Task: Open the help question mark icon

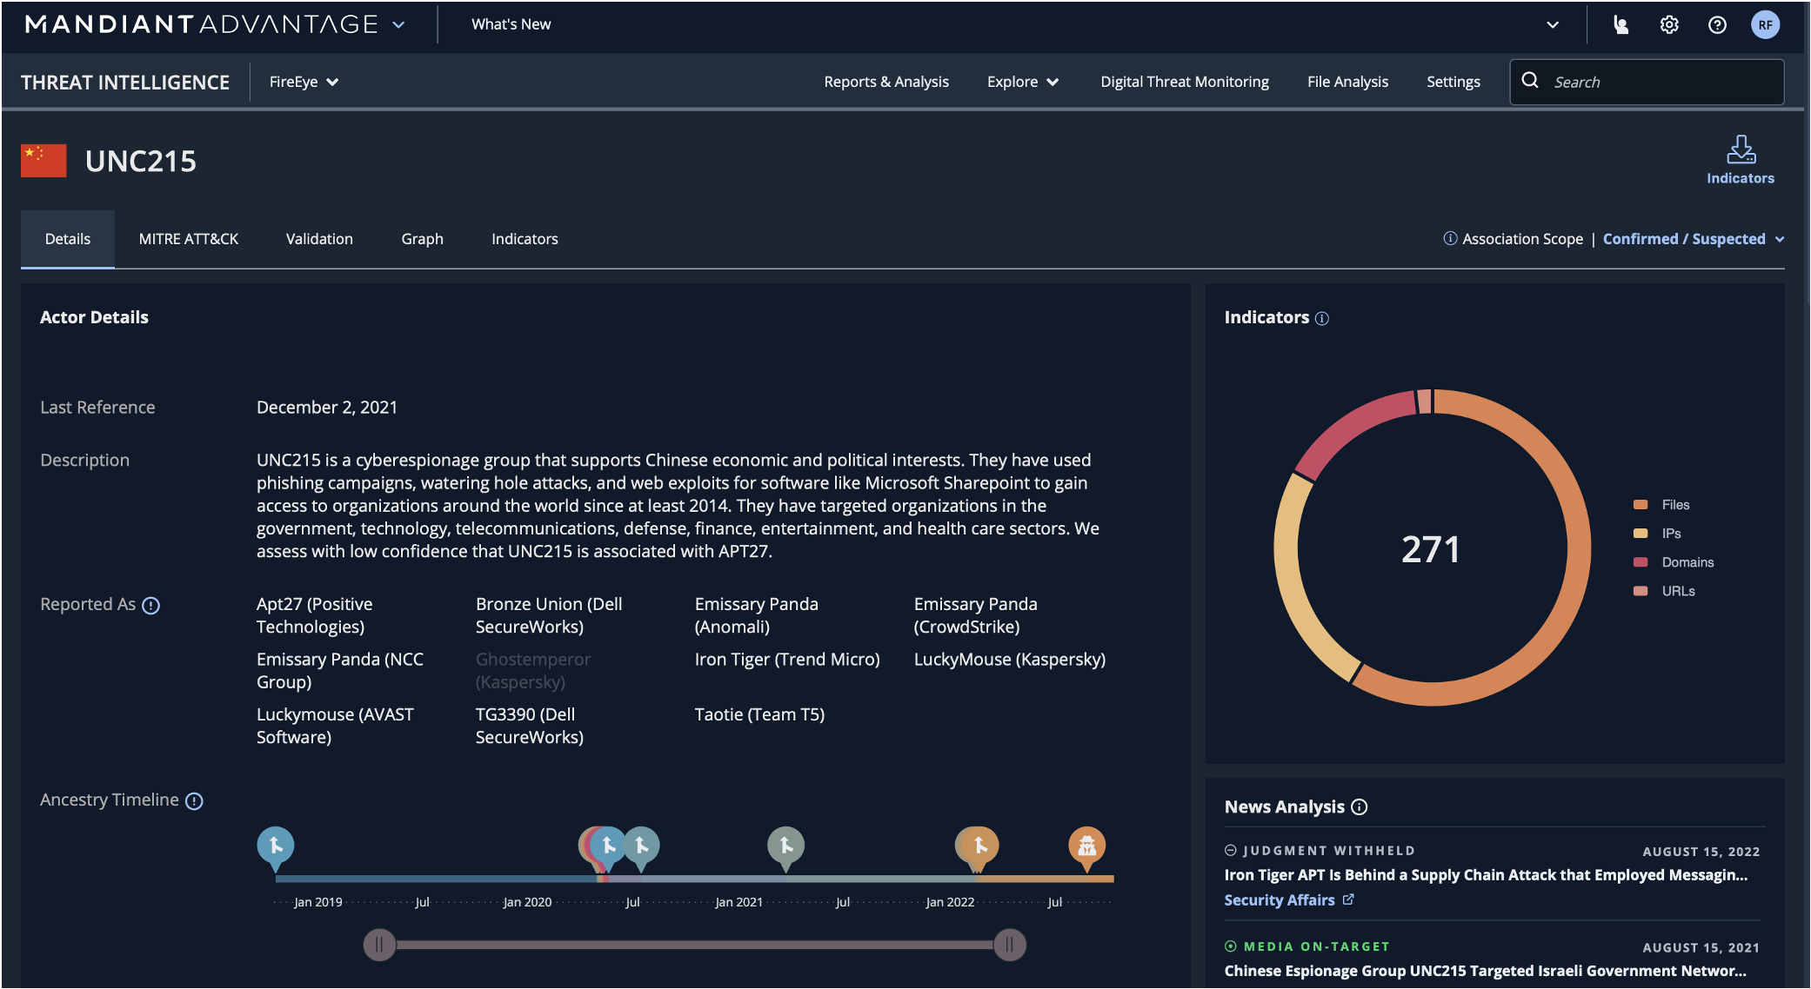Action: [1717, 24]
